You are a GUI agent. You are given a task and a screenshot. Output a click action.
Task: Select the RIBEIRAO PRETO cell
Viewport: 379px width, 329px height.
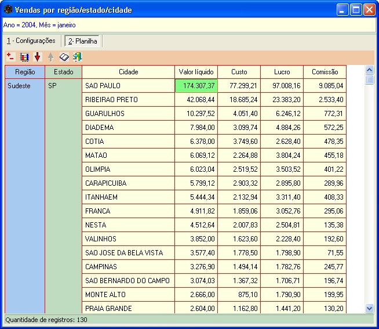tap(128, 100)
